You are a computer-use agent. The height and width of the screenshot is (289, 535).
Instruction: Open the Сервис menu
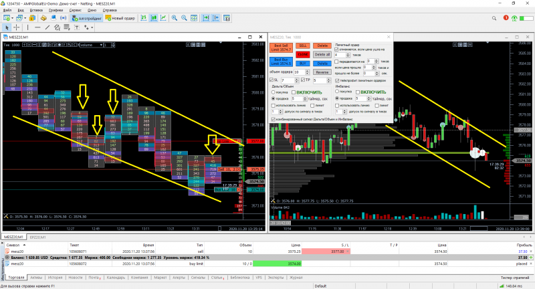point(76,10)
